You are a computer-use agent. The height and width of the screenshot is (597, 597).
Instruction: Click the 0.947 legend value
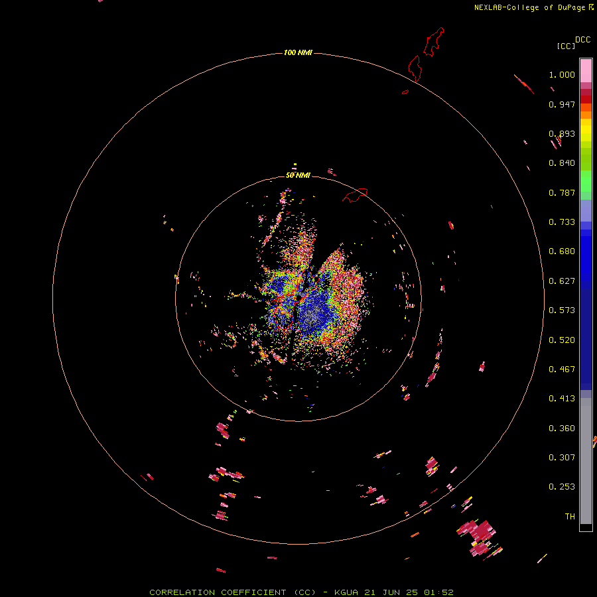pyautogui.click(x=562, y=104)
